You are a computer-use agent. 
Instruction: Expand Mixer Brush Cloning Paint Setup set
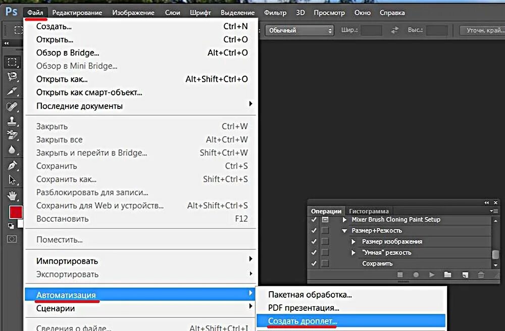tap(344, 219)
